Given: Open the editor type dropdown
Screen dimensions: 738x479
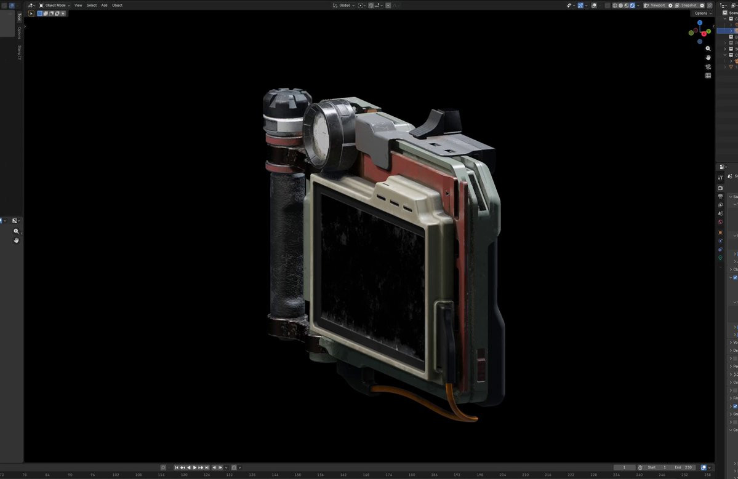Looking at the screenshot, I should (31, 5).
